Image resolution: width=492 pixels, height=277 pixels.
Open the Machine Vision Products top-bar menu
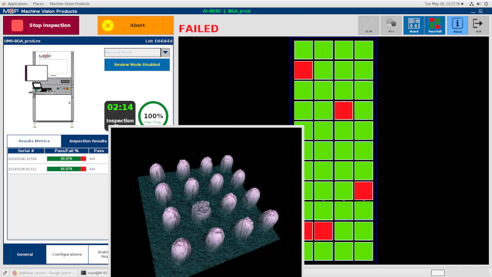[69, 4]
